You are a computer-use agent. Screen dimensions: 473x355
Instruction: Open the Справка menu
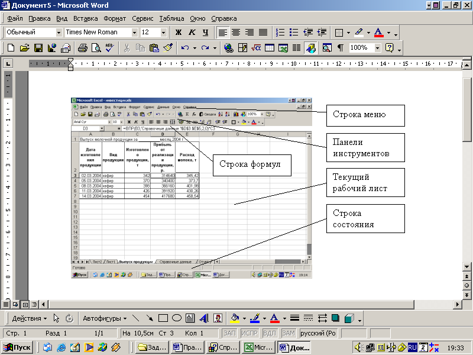(224, 18)
